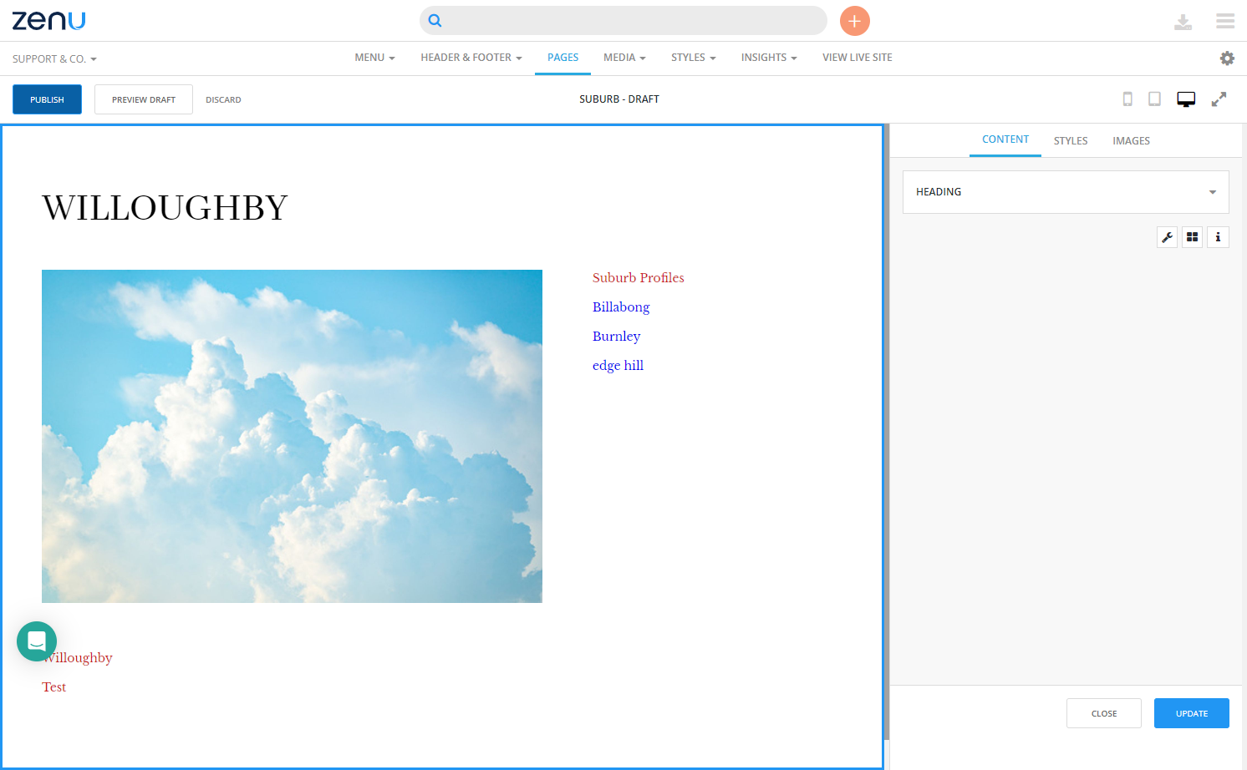This screenshot has height=770, width=1247.
Task: Close the side editing panel
Action: (1104, 713)
